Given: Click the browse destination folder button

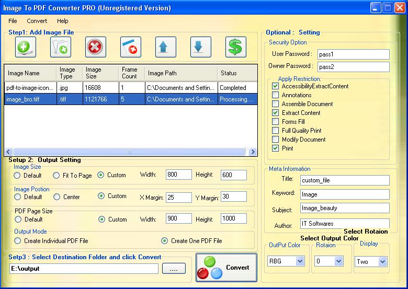Looking at the screenshot, I should point(174,269).
